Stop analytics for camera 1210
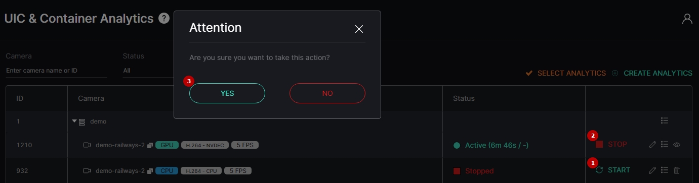 click(611, 144)
